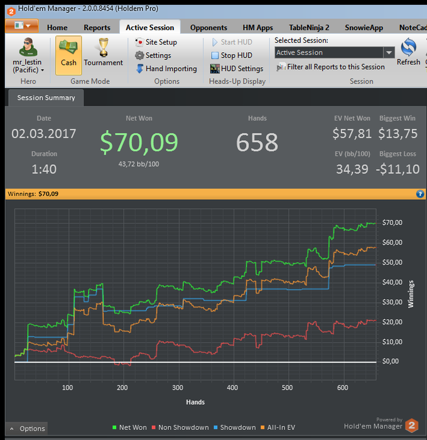Go to the Opponents tab
Screen dimensions: 427x440
click(208, 28)
